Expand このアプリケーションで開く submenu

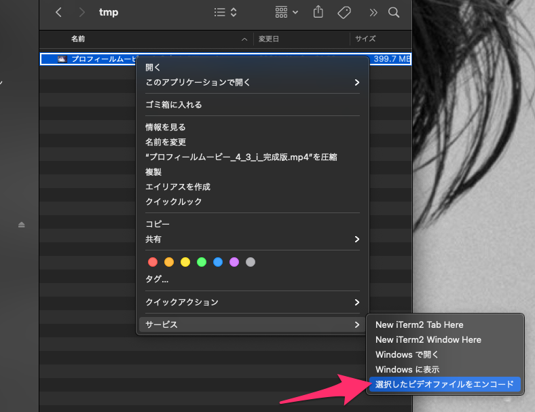253,83
